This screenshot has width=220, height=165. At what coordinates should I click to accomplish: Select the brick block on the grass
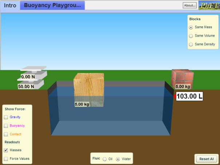coord(183,79)
